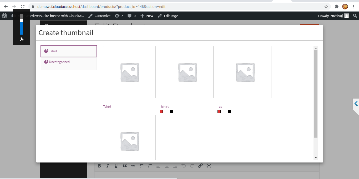Click the modal scrollbar up arrow

coord(316,48)
